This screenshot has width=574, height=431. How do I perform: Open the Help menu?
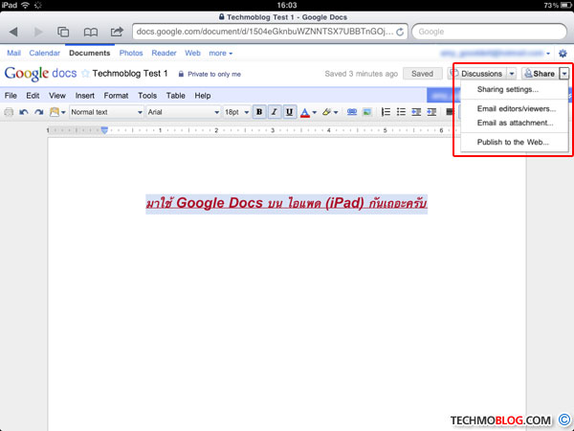[x=203, y=96]
